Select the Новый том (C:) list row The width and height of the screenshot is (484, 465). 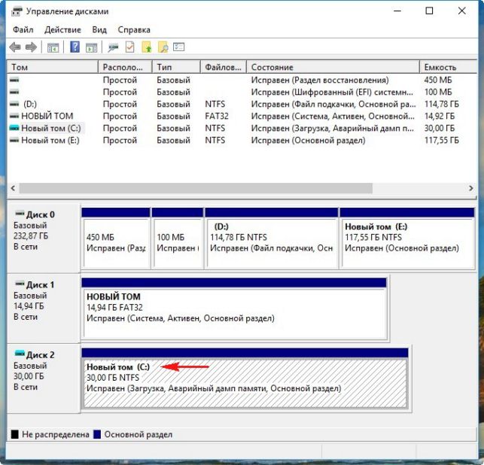(x=242, y=128)
